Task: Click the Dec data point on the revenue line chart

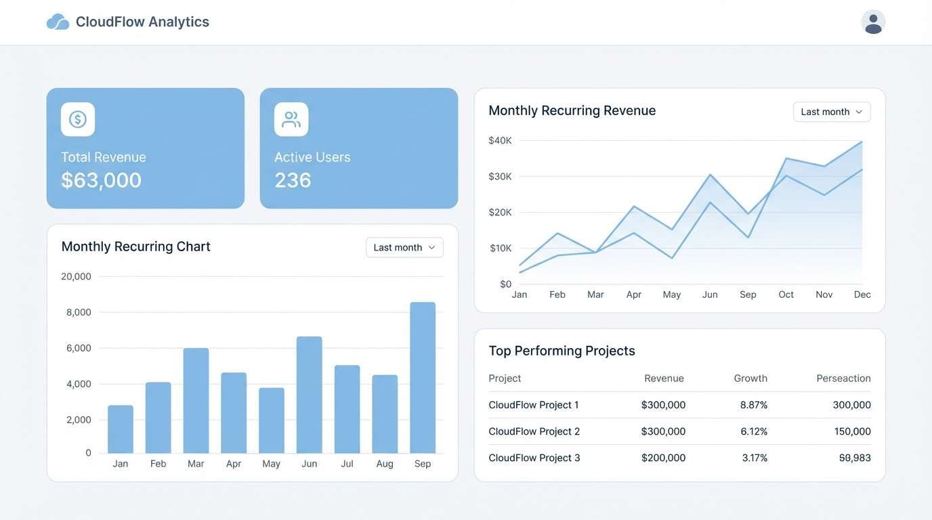Action: pyautogui.click(x=861, y=142)
